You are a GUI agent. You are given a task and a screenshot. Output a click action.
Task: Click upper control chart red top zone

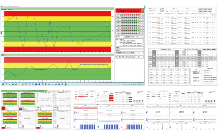[57, 14]
